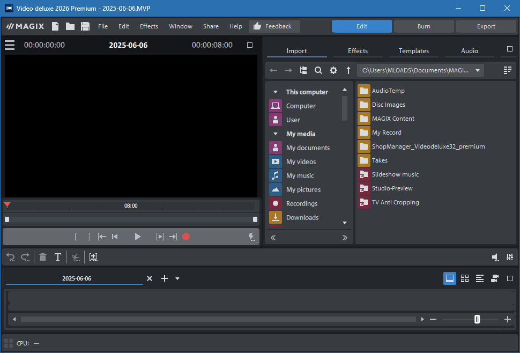Open the Export interface
Screen dimensions: 520x353
pos(486,26)
